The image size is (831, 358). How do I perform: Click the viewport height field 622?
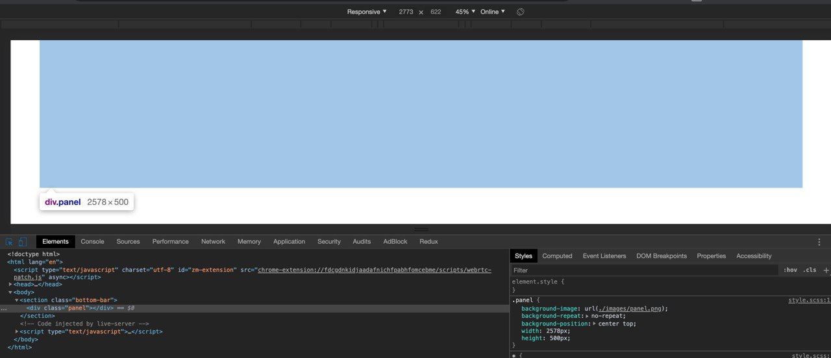click(x=436, y=12)
